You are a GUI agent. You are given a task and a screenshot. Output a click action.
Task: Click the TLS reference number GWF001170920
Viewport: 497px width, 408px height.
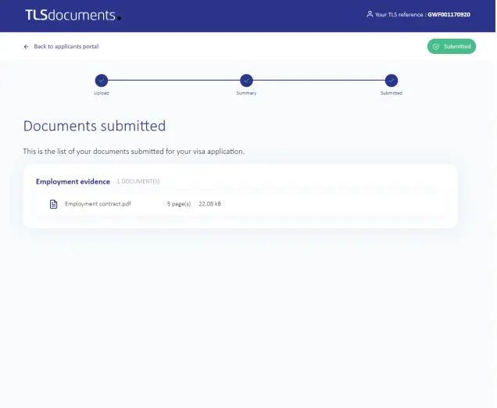449,14
